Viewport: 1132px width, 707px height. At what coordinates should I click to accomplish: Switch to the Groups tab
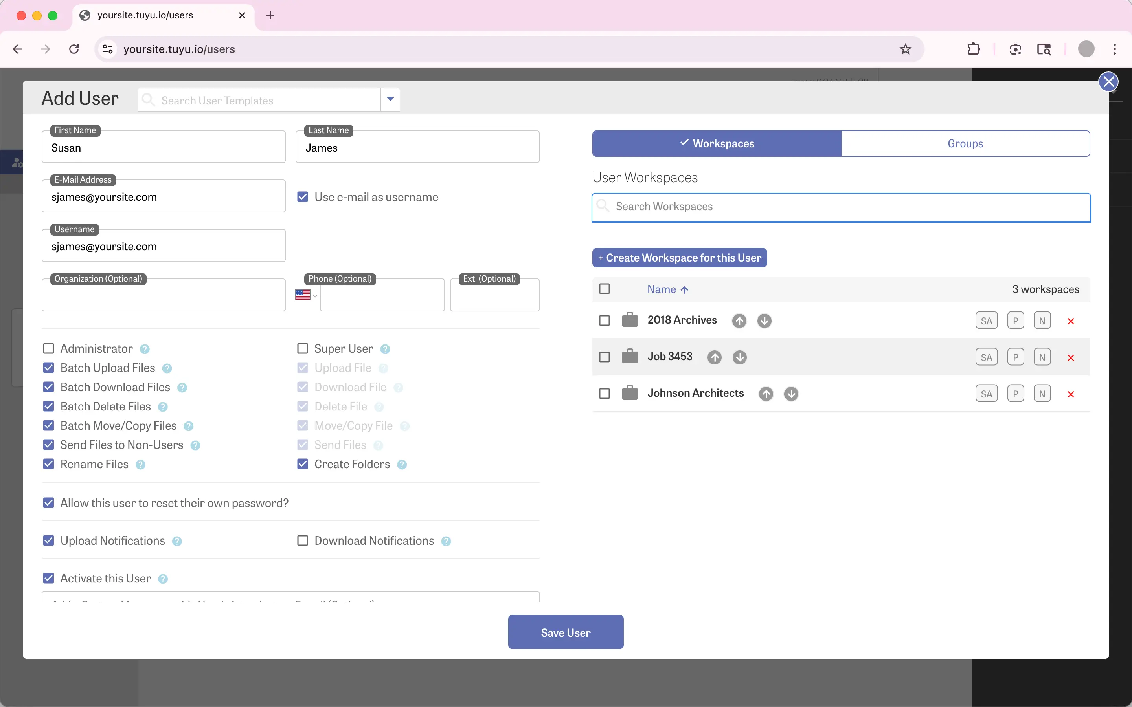click(x=965, y=143)
